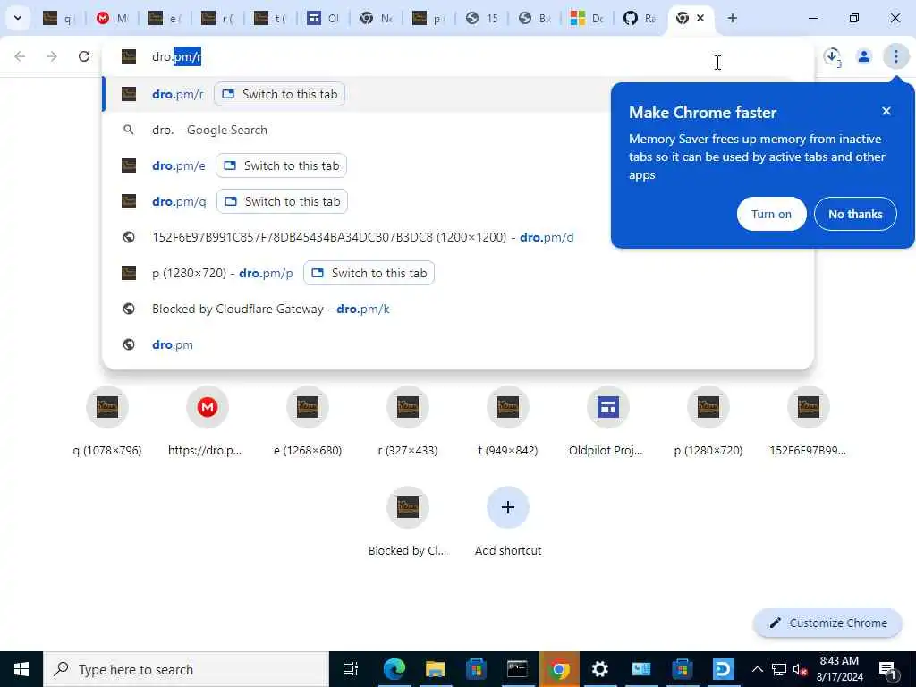The width and height of the screenshot is (916, 687).
Task: Close the 'Make Chrome faster' popup
Action: pyautogui.click(x=886, y=111)
